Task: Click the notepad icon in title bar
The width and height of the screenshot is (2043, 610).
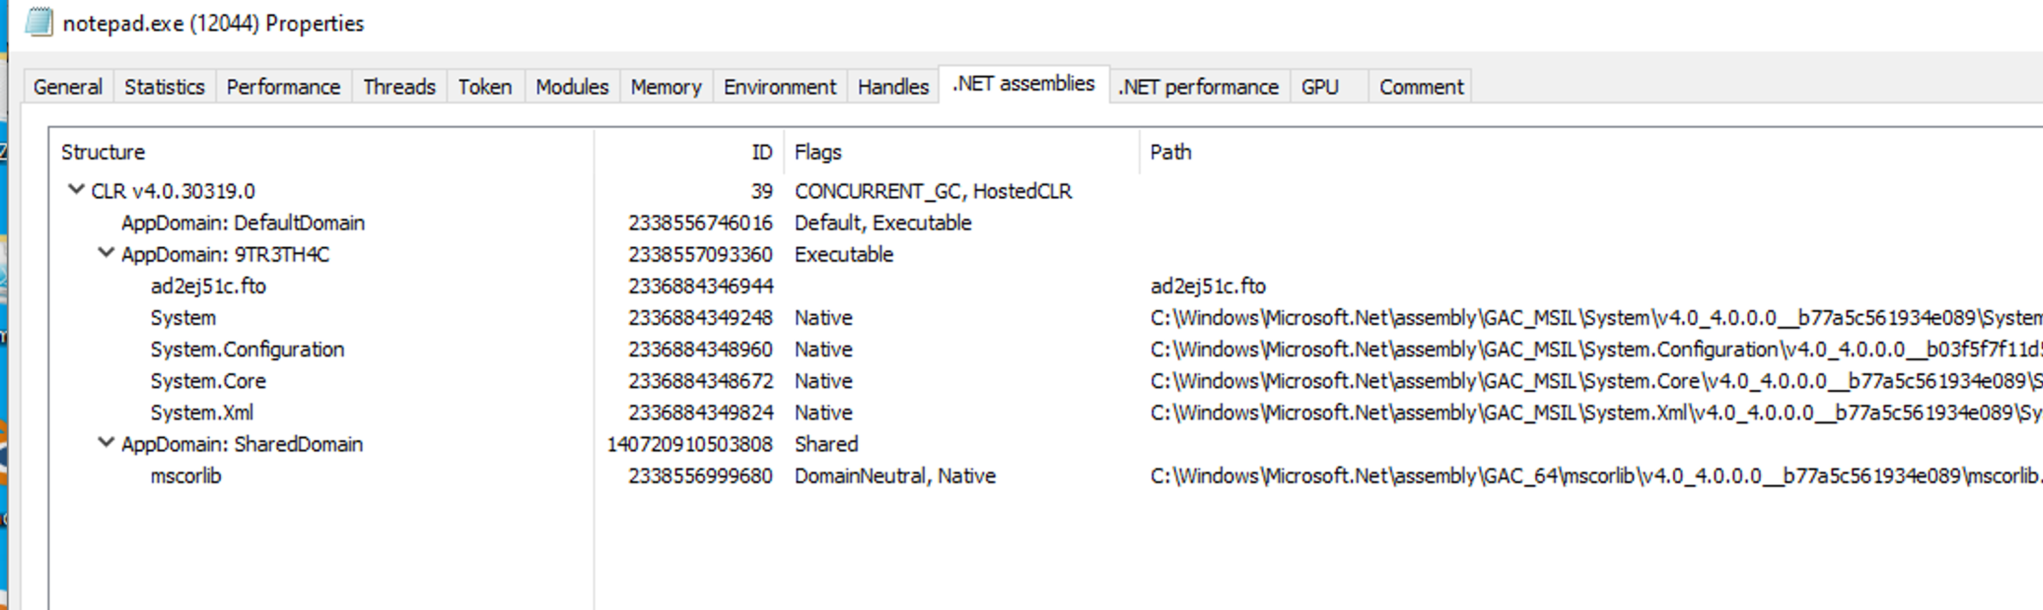Action: tap(39, 22)
